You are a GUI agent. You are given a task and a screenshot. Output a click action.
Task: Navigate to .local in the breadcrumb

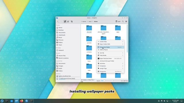coord(90,21)
